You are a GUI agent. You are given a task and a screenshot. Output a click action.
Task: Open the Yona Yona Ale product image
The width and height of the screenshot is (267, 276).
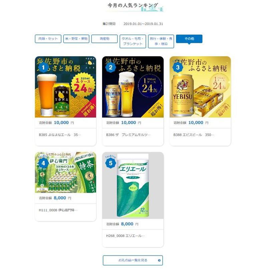(65, 87)
